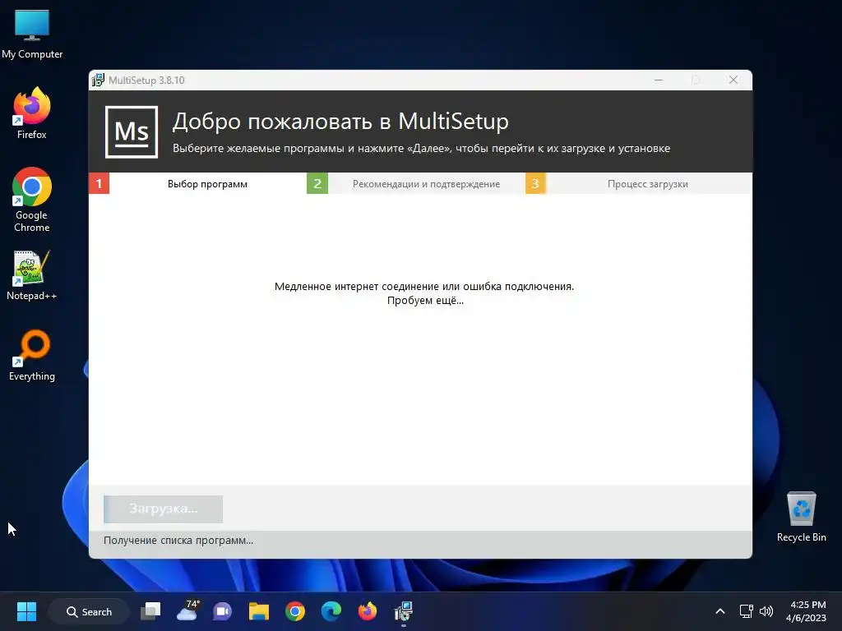842x631 pixels.
Task: Click the Добро пожаловать в MultiSetup heading
Action: 340,122
